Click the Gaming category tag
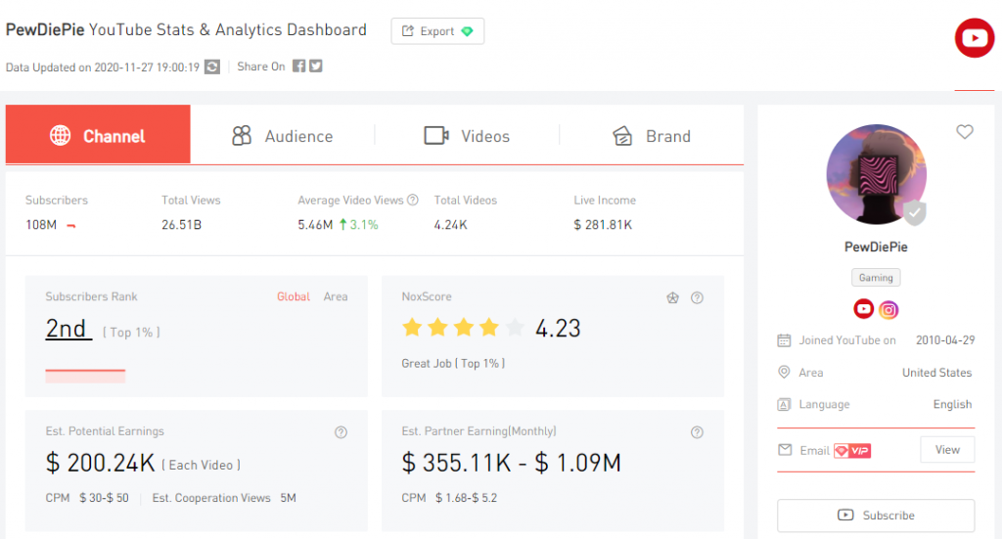The height and width of the screenshot is (539, 1002). 876,277
